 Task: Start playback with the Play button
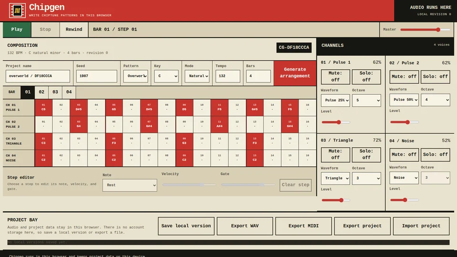17,30
